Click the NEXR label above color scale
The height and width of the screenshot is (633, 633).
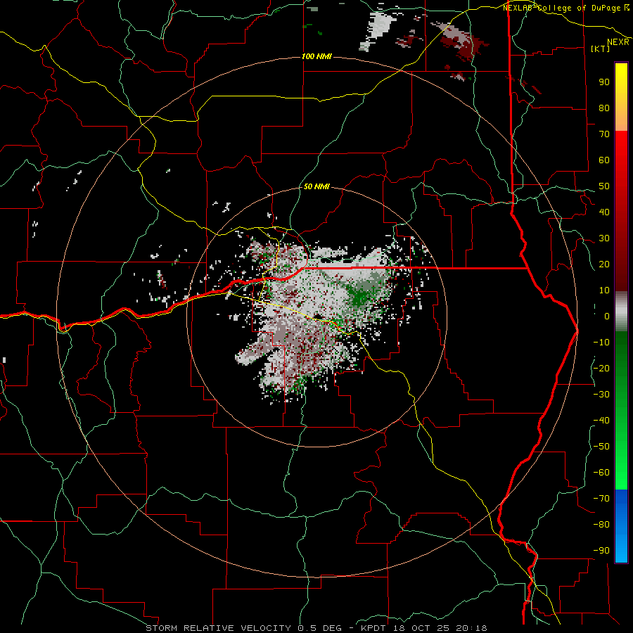618,42
